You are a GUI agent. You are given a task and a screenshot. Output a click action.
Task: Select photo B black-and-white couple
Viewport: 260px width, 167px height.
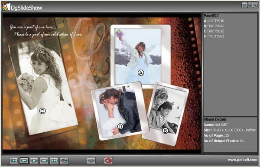click(167, 110)
